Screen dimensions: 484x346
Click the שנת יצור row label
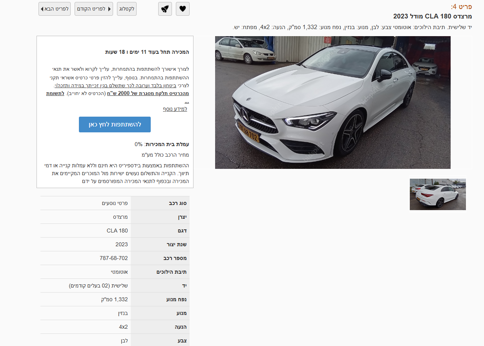click(177, 244)
